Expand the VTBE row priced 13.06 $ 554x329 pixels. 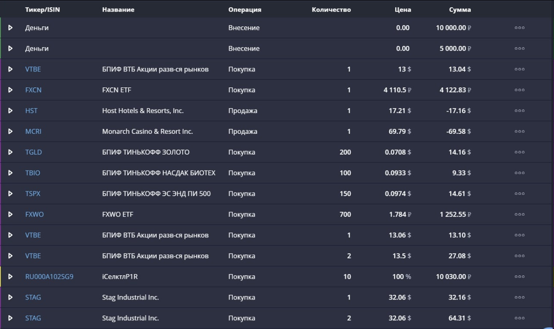coord(11,235)
